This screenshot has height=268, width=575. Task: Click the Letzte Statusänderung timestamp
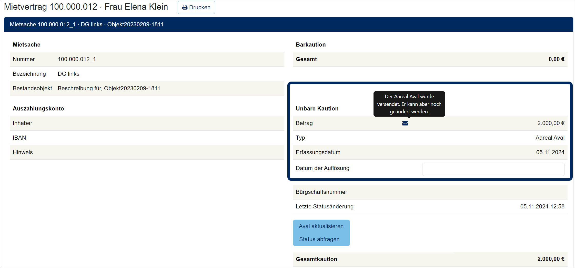point(542,207)
